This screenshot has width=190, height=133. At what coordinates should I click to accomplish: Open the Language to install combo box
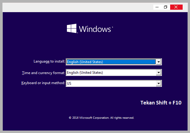114,62
